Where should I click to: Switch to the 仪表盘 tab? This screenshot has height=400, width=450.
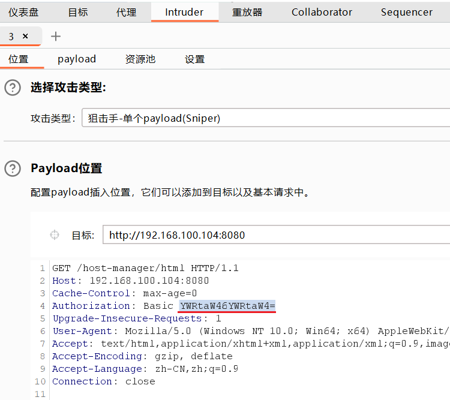pyautogui.click(x=23, y=12)
